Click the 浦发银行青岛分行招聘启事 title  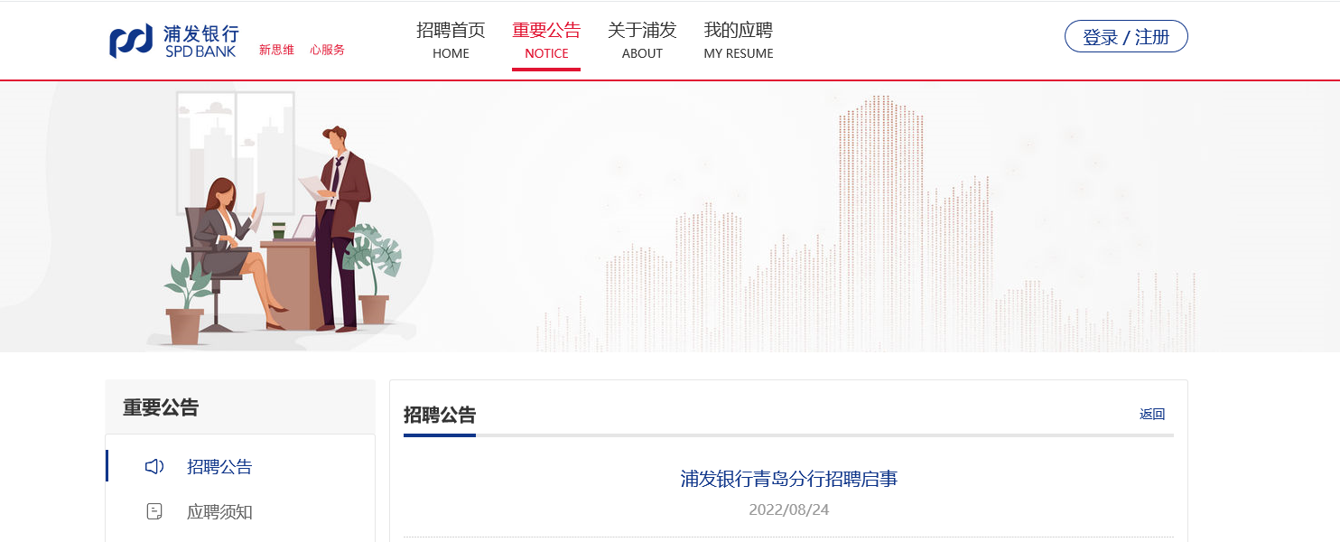[x=789, y=479]
